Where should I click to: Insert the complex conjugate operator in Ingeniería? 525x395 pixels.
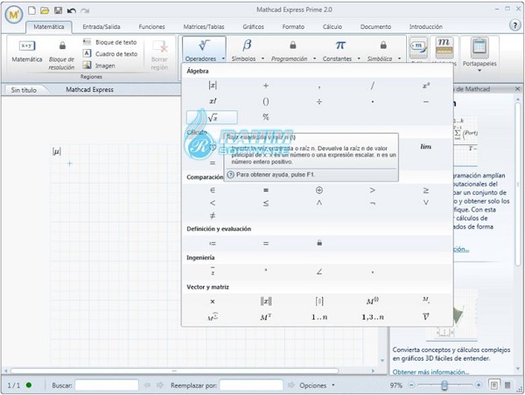pyautogui.click(x=213, y=271)
